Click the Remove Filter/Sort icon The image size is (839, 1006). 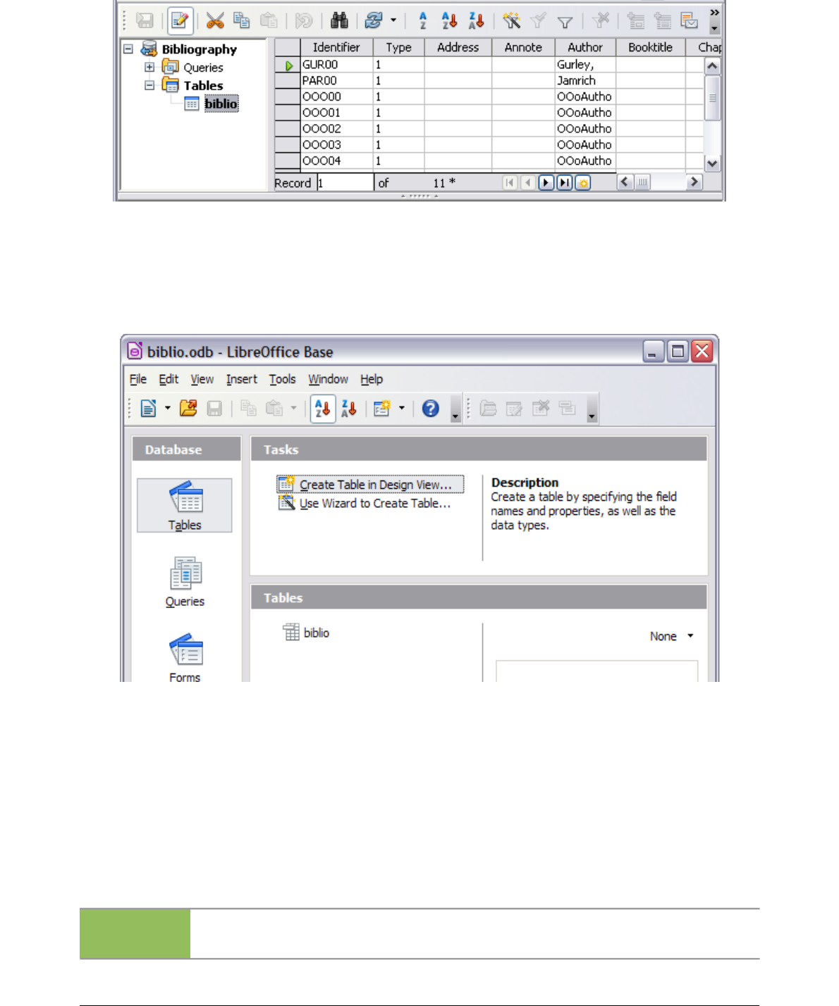pyautogui.click(x=601, y=21)
